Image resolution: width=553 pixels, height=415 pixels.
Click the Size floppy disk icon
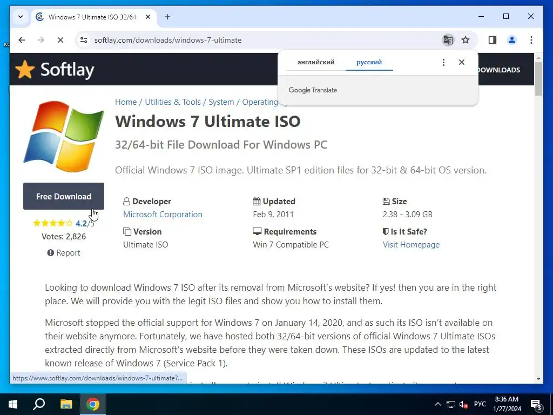386,201
